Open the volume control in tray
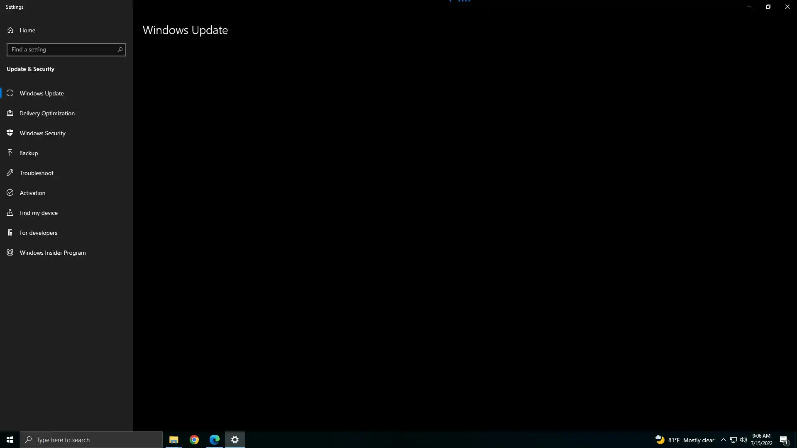Screen dimensions: 797x448 743,440
